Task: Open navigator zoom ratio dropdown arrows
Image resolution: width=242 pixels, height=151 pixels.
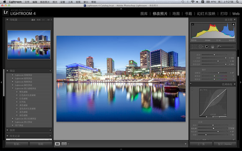Action: click(51, 20)
